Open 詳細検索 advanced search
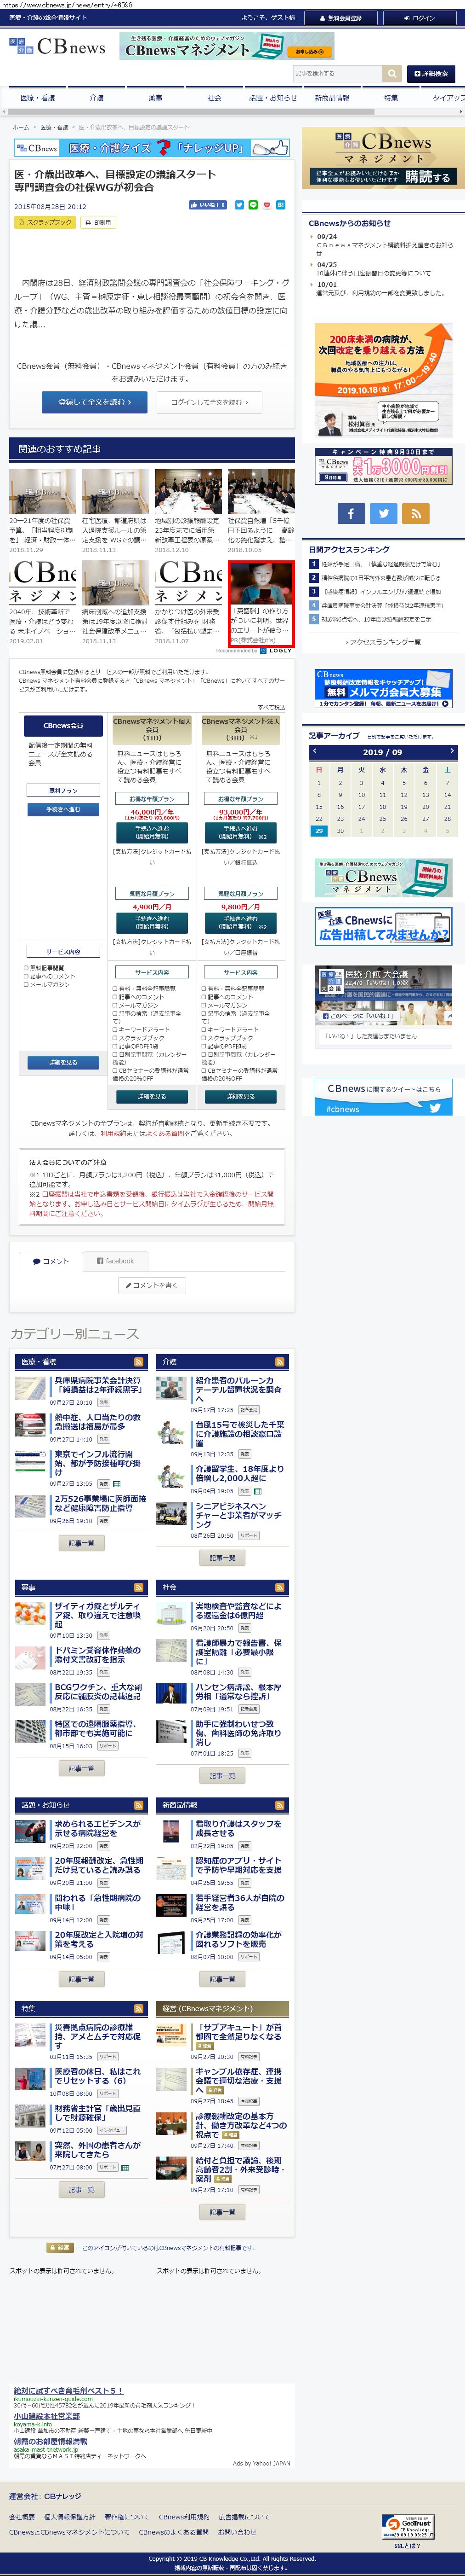The image size is (465, 2576). click(431, 73)
